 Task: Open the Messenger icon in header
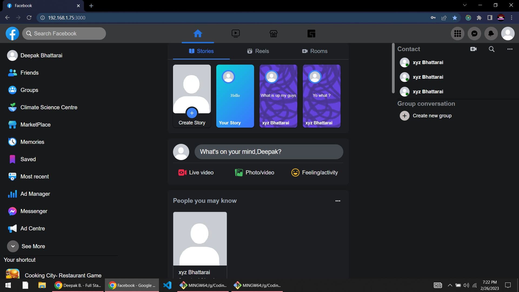pyautogui.click(x=474, y=34)
